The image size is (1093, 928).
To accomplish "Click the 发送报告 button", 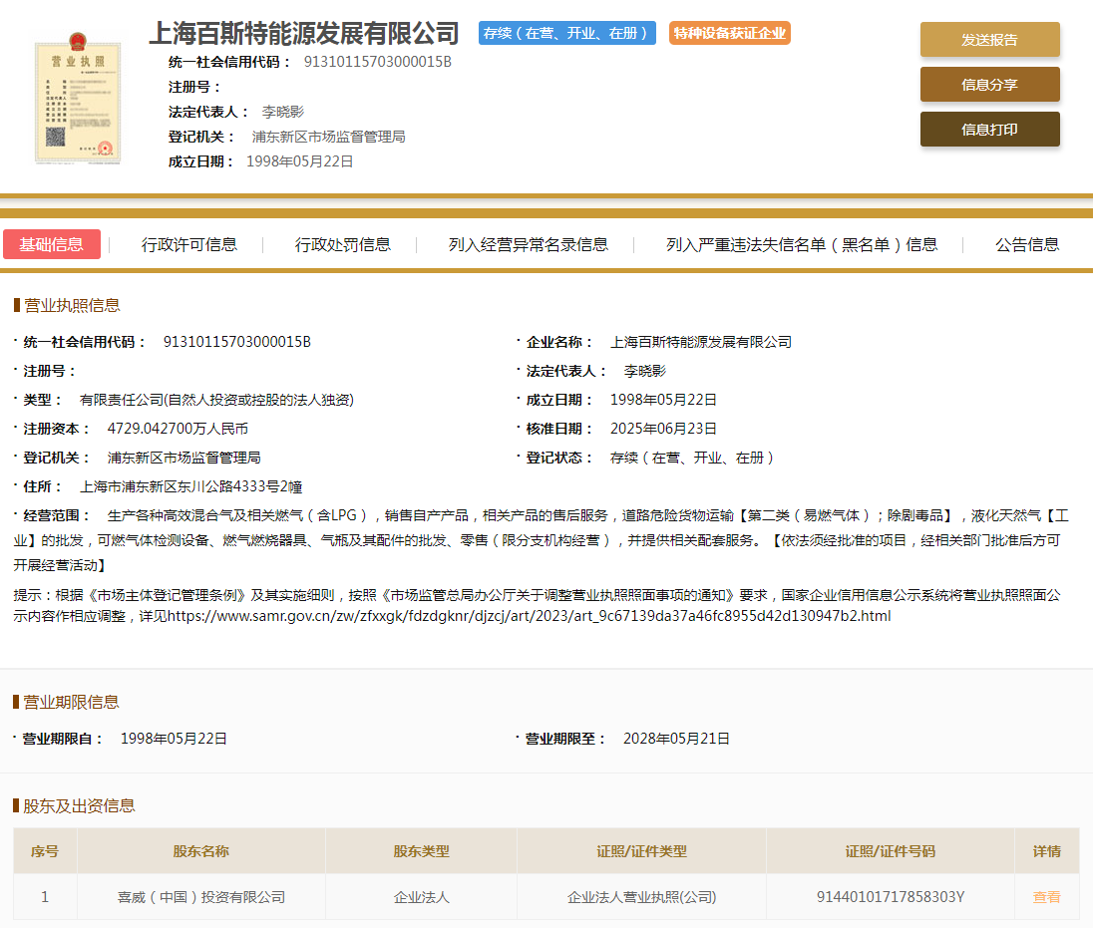I will pyautogui.click(x=989, y=40).
